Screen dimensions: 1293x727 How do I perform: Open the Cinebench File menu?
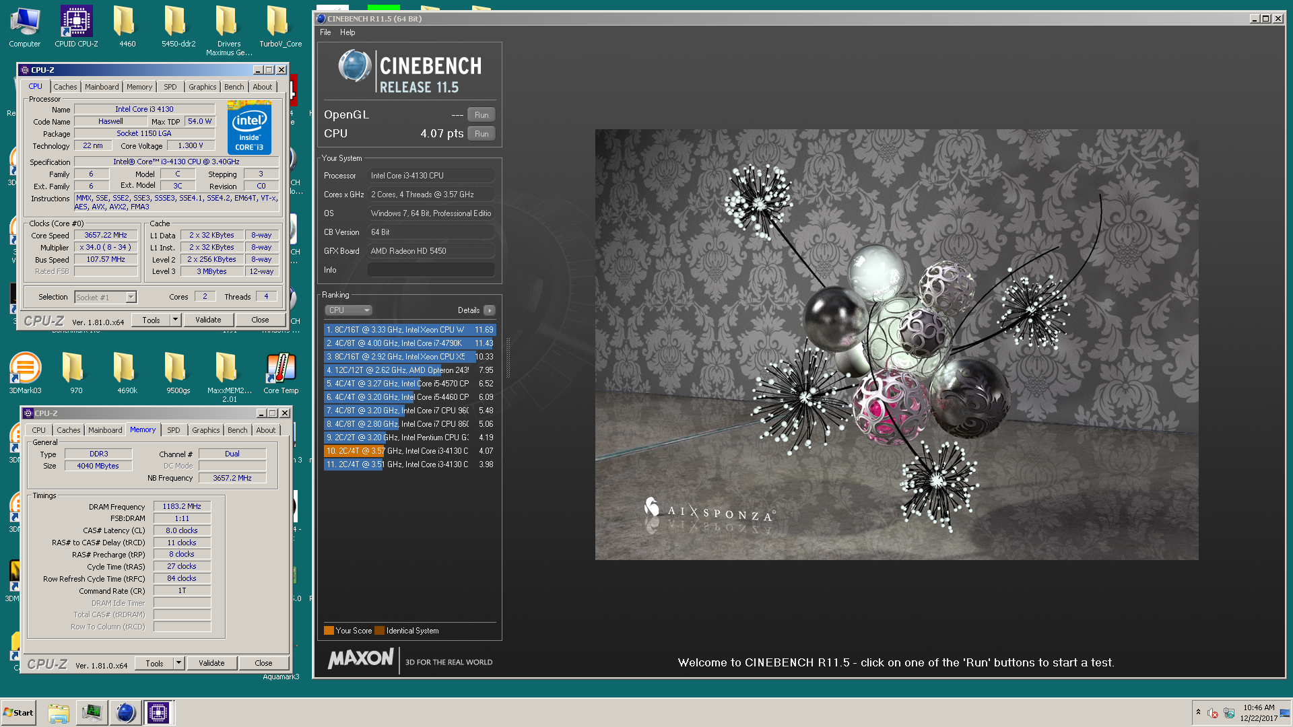pyautogui.click(x=325, y=32)
